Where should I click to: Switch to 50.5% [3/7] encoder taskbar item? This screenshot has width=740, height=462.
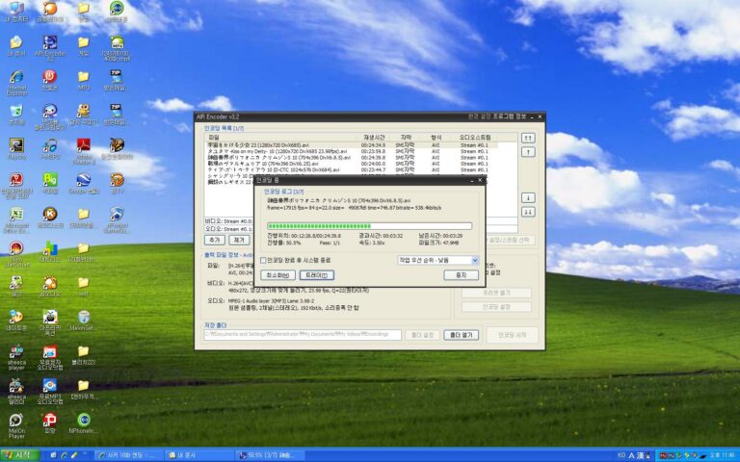tap(270, 455)
